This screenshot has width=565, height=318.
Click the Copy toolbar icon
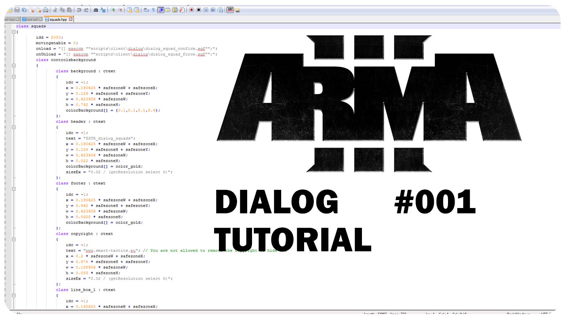click(x=62, y=10)
